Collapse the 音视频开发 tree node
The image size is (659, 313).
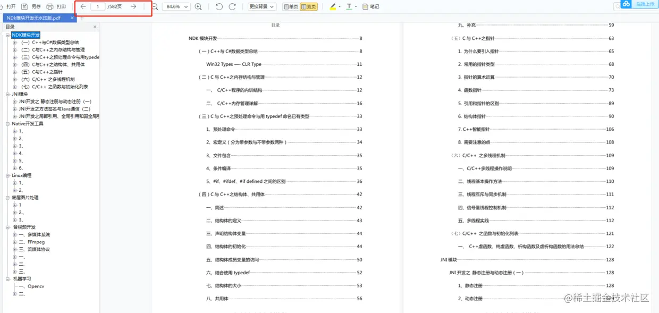(7, 227)
